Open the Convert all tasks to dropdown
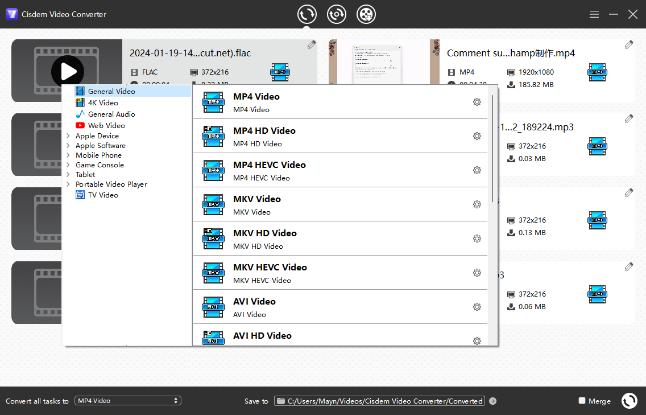646x415 pixels. pyautogui.click(x=128, y=401)
